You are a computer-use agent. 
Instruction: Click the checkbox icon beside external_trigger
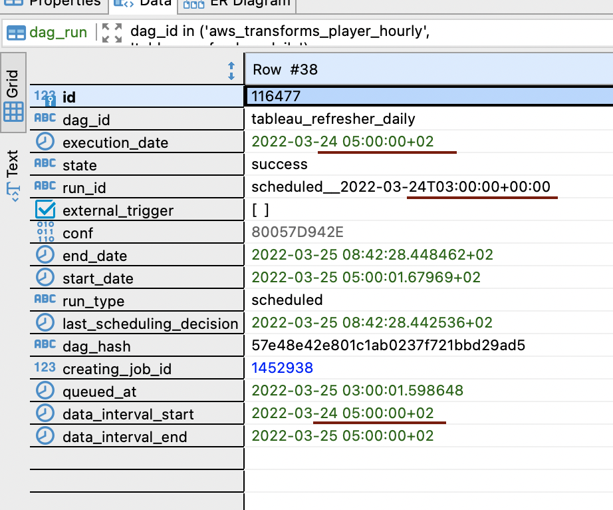click(x=45, y=210)
